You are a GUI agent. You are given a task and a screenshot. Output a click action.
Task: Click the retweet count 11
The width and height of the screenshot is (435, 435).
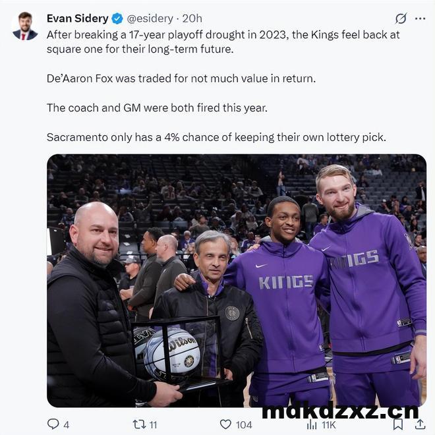point(153,424)
